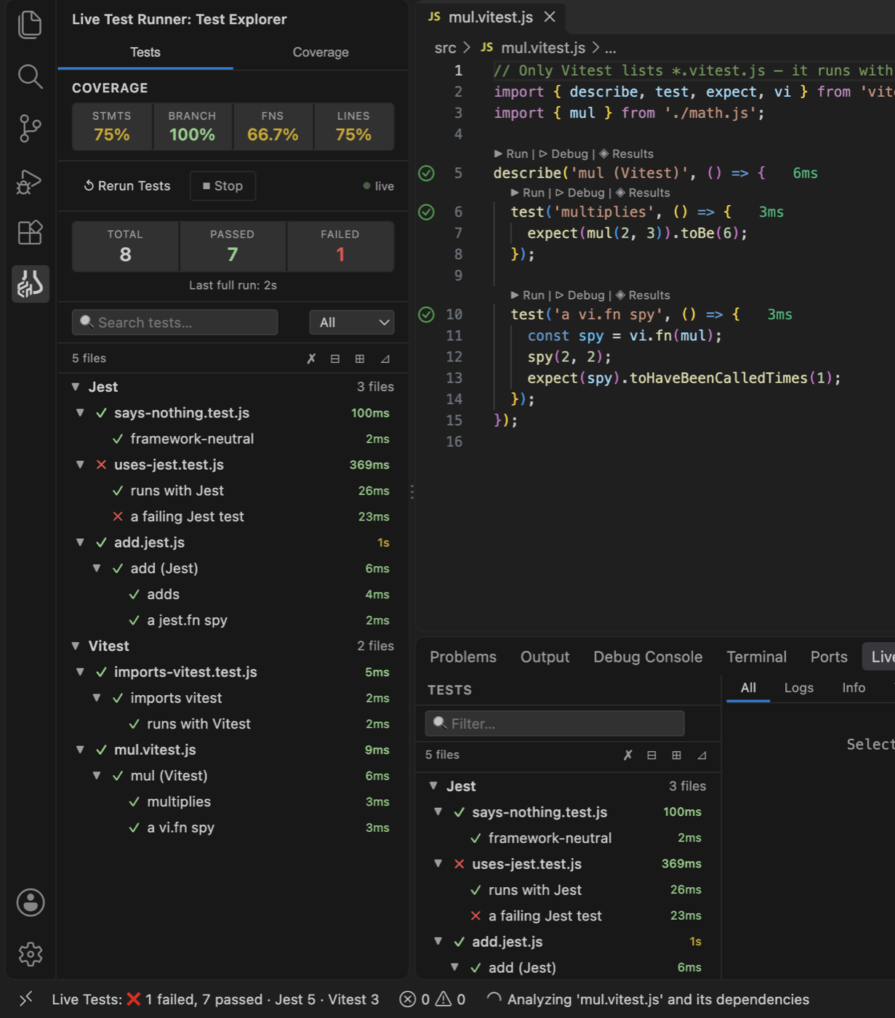Switch to the Info tab

point(854,688)
